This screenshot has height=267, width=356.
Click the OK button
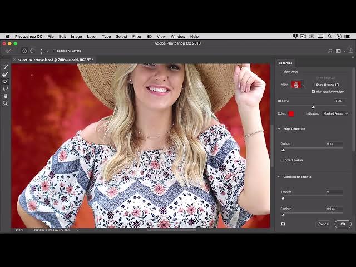(343, 224)
